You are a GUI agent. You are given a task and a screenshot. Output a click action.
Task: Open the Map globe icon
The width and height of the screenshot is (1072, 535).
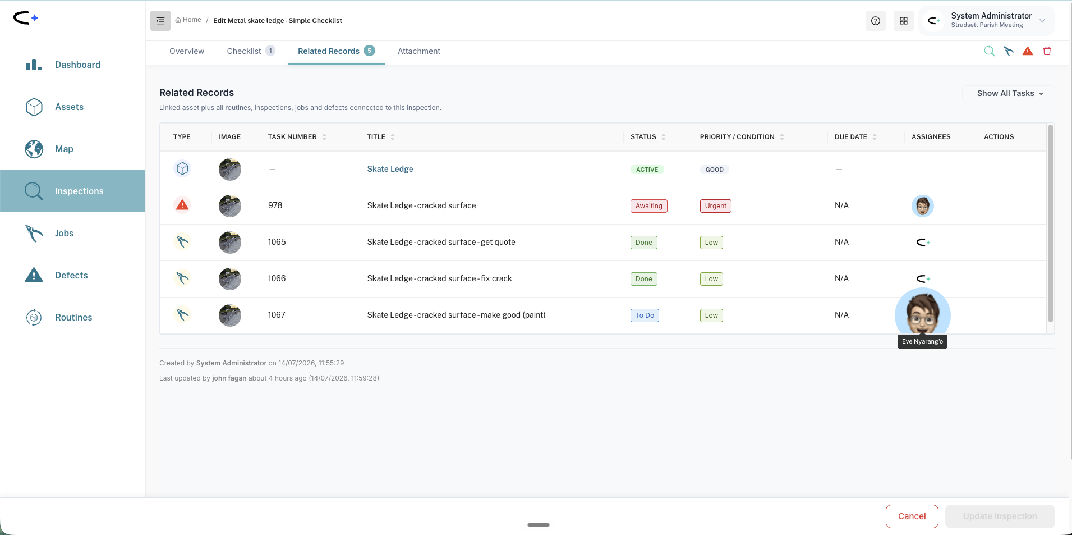[x=34, y=149]
